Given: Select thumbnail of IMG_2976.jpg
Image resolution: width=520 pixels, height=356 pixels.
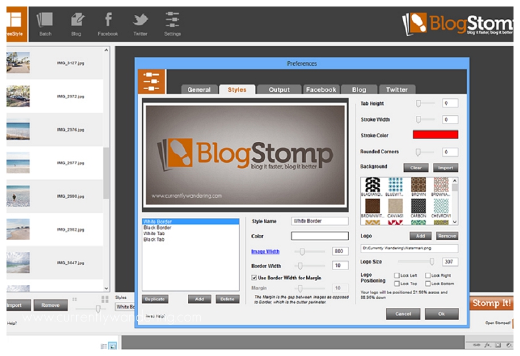Looking at the screenshot, I should click(x=18, y=129).
